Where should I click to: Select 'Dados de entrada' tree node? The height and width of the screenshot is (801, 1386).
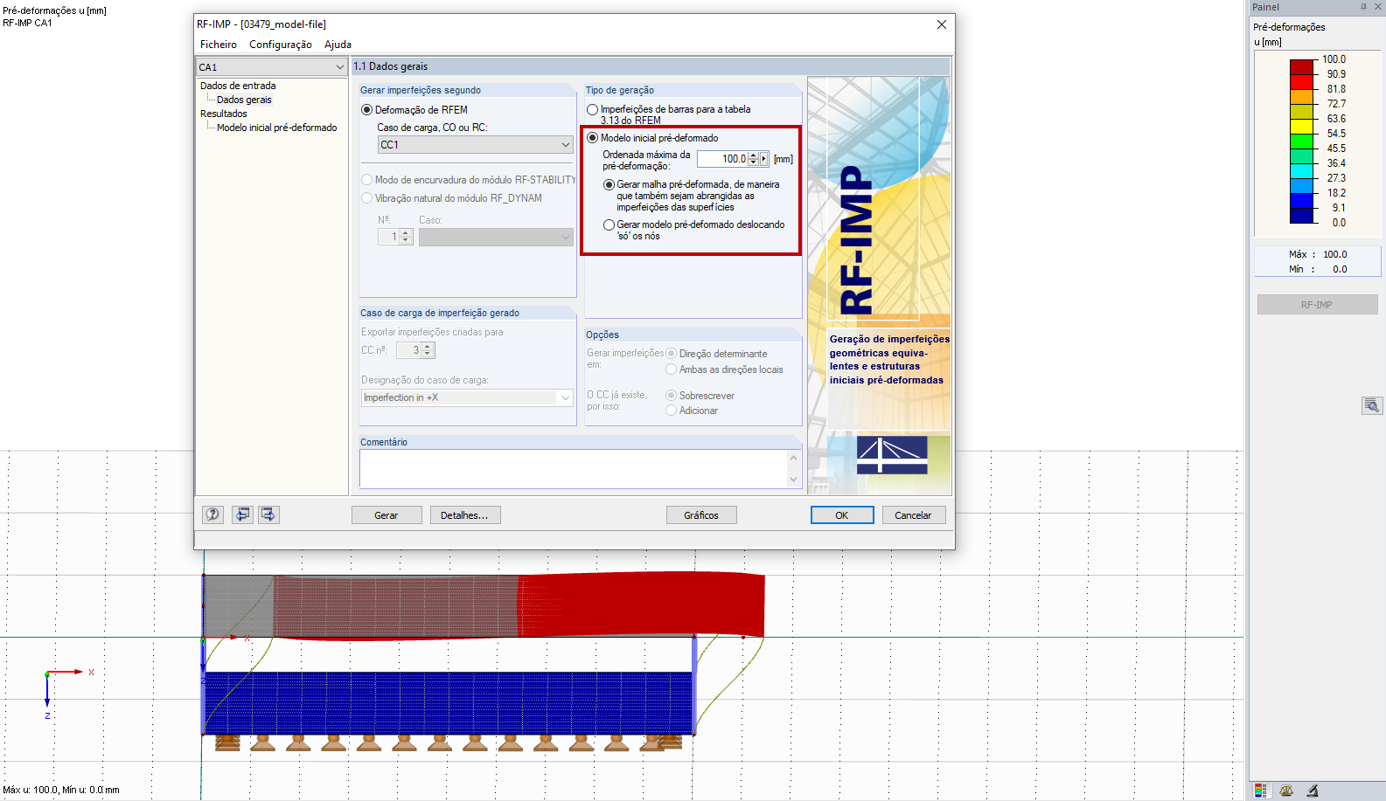click(238, 86)
